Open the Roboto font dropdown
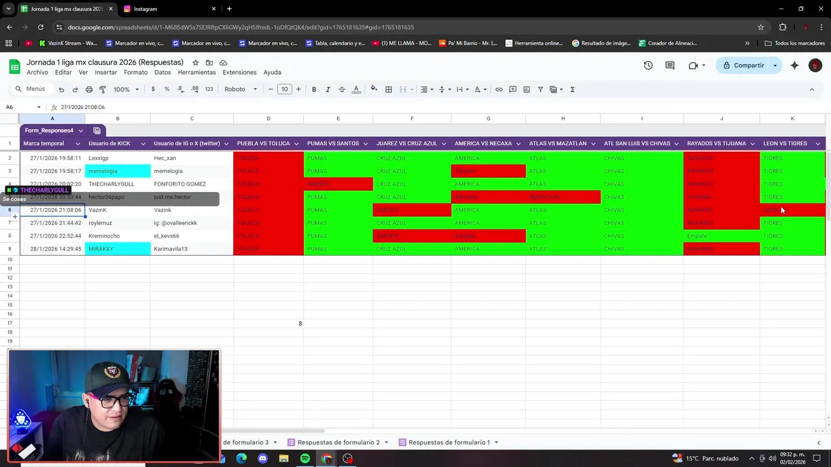The height and width of the screenshot is (467, 831). pos(240,90)
